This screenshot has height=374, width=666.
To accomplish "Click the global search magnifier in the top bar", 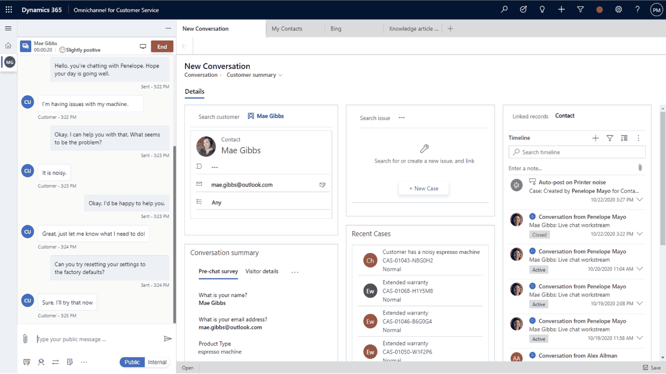I will (x=504, y=9).
